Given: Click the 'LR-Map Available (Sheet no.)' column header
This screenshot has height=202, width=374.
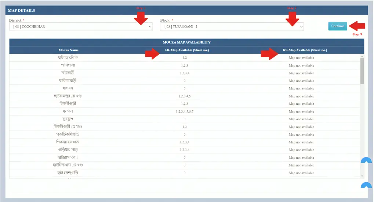Looking at the screenshot, I should click(x=186, y=50).
